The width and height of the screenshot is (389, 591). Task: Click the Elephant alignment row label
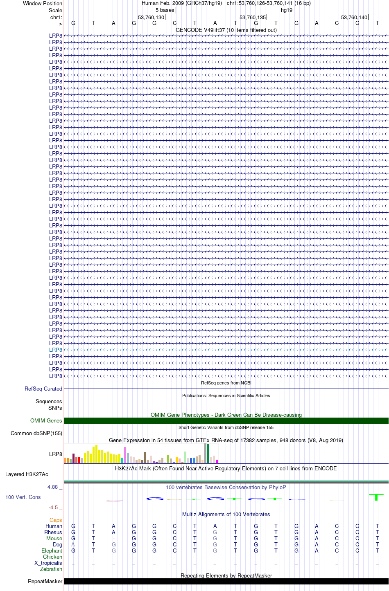click(x=52, y=551)
